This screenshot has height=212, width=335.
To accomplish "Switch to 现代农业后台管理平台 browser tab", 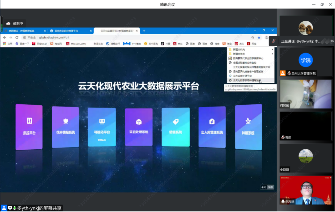I will pos(68,31).
